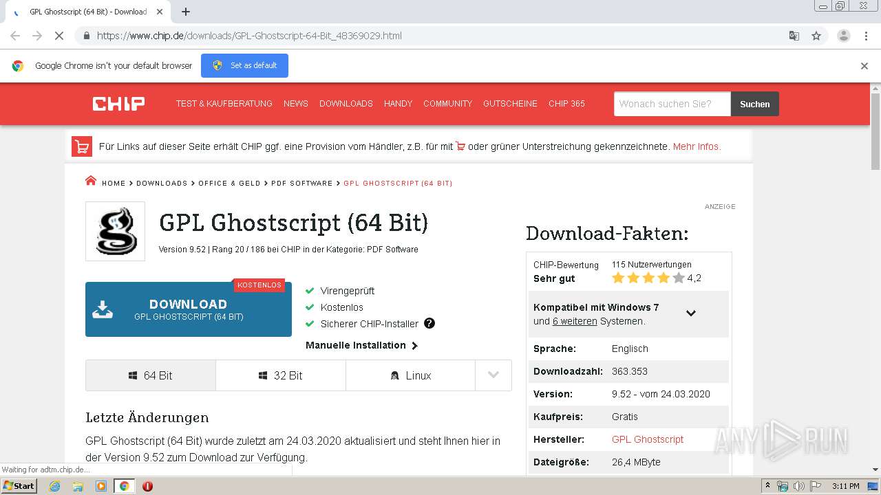881x495 pixels.
Task: Open the CHIP 365 menu item
Action: [x=566, y=104]
